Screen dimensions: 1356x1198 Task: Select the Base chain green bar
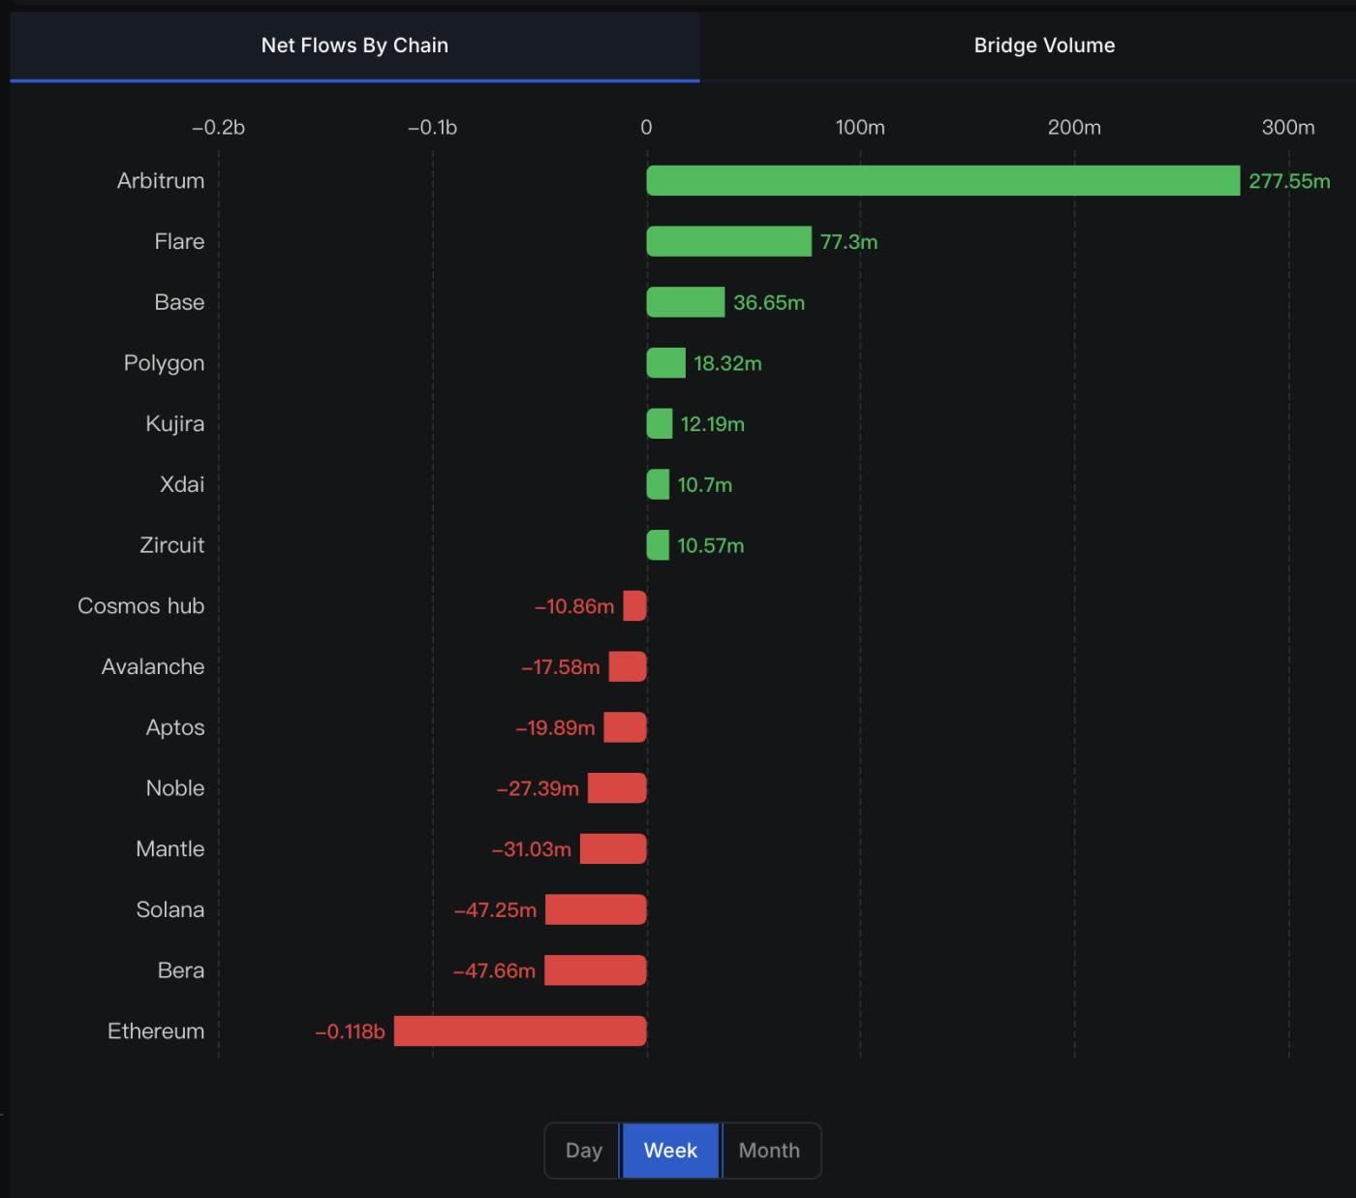tap(685, 302)
